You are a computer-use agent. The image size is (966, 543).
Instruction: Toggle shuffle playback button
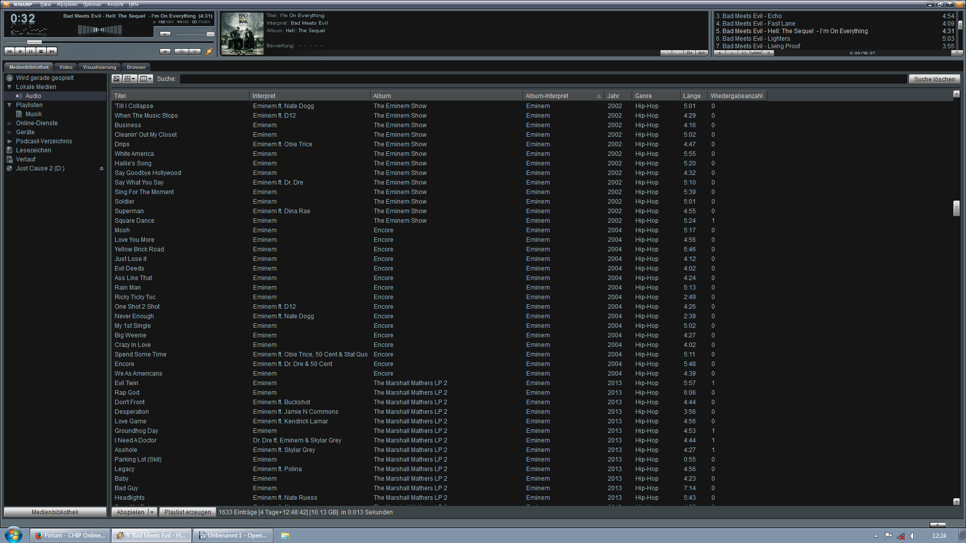pos(182,51)
